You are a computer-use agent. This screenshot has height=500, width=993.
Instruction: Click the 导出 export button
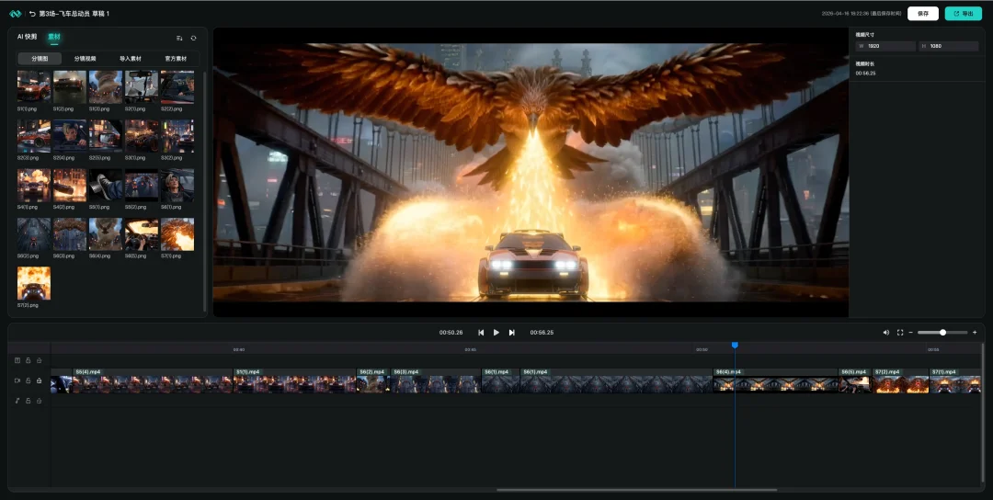[x=964, y=14]
